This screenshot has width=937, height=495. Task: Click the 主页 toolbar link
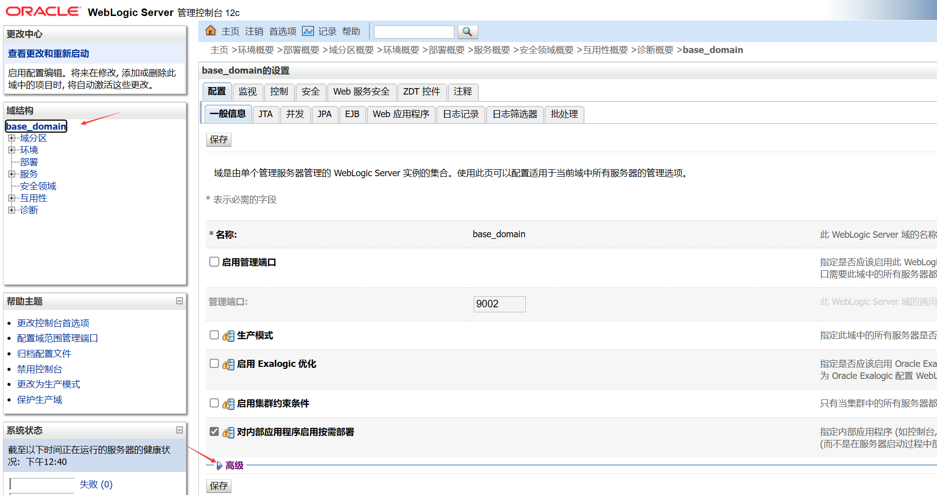pyautogui.click(x=230, y=32)
